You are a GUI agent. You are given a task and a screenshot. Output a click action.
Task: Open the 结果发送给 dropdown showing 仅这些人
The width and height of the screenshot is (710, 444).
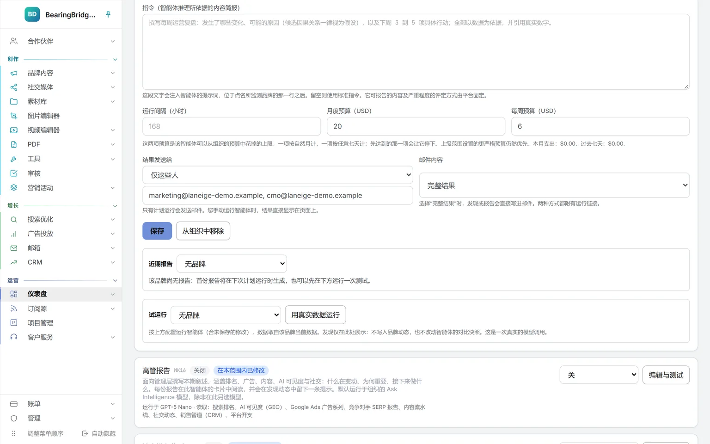pos(278,175)
